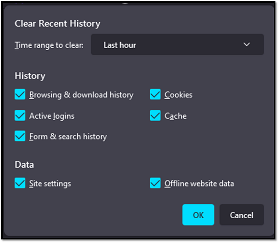This screenshot has height=243, width=279.
Task: Click the 'Active logins' label text
Action: click(52, 116)
